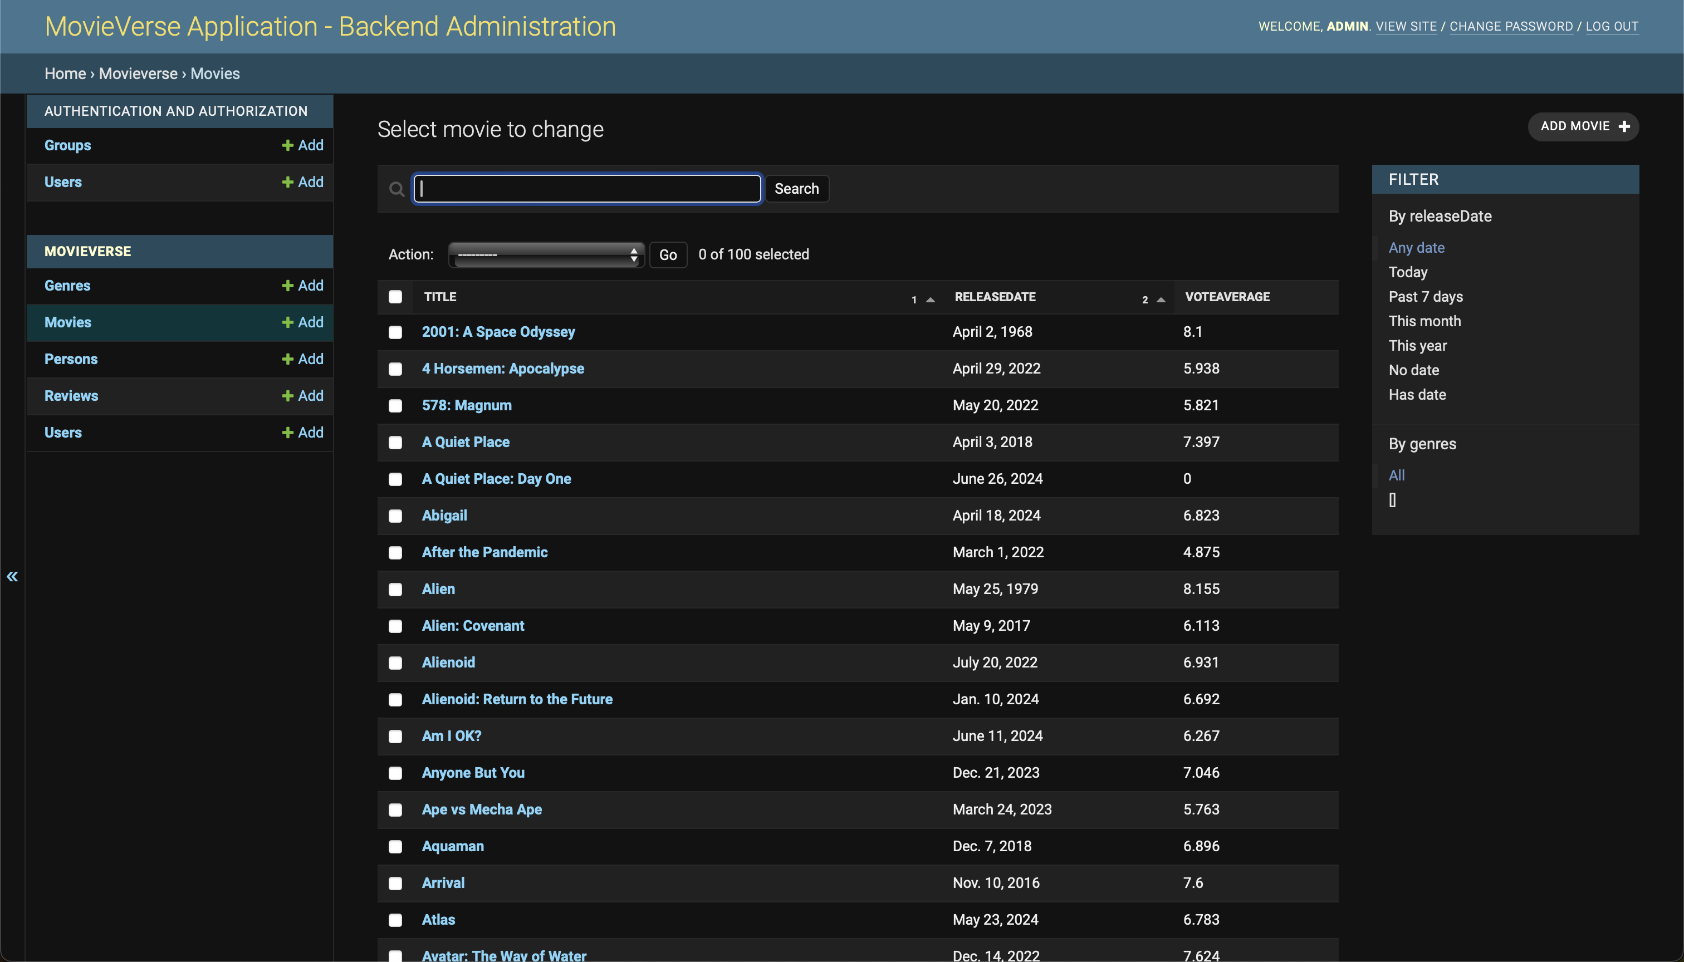The width and height of the screenshot is (1684, 962).
Task: Open movie Atlas
Action: [x=438, y=920]
